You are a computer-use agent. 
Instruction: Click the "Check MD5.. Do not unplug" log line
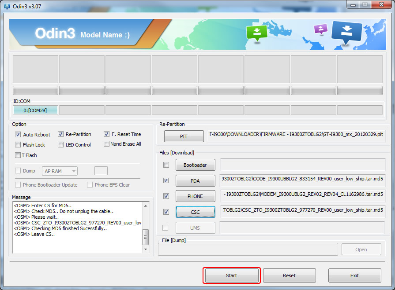point(64,211)
